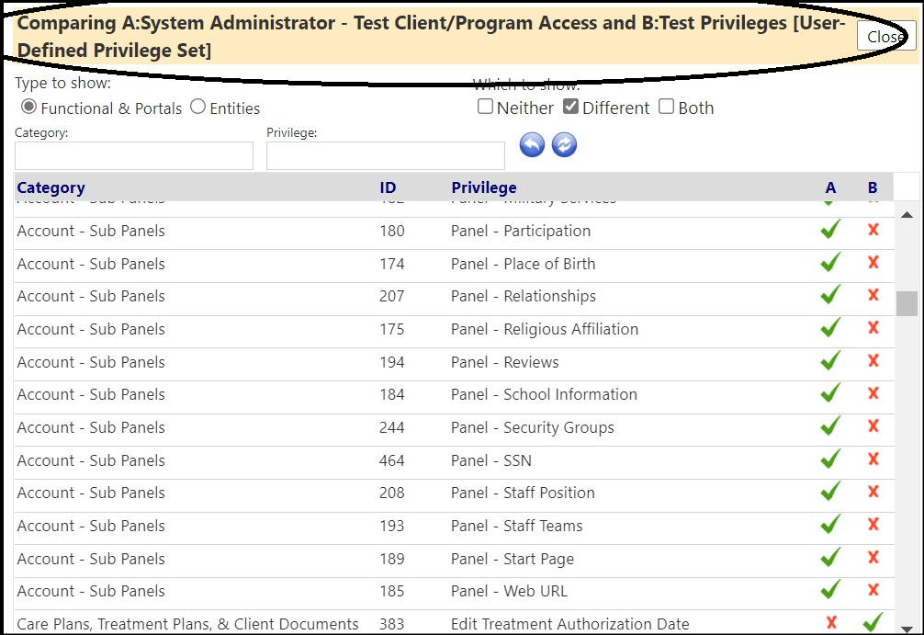Uncheck the Different checkbox
Screen dimensions: 924x635
pos(570,107)
